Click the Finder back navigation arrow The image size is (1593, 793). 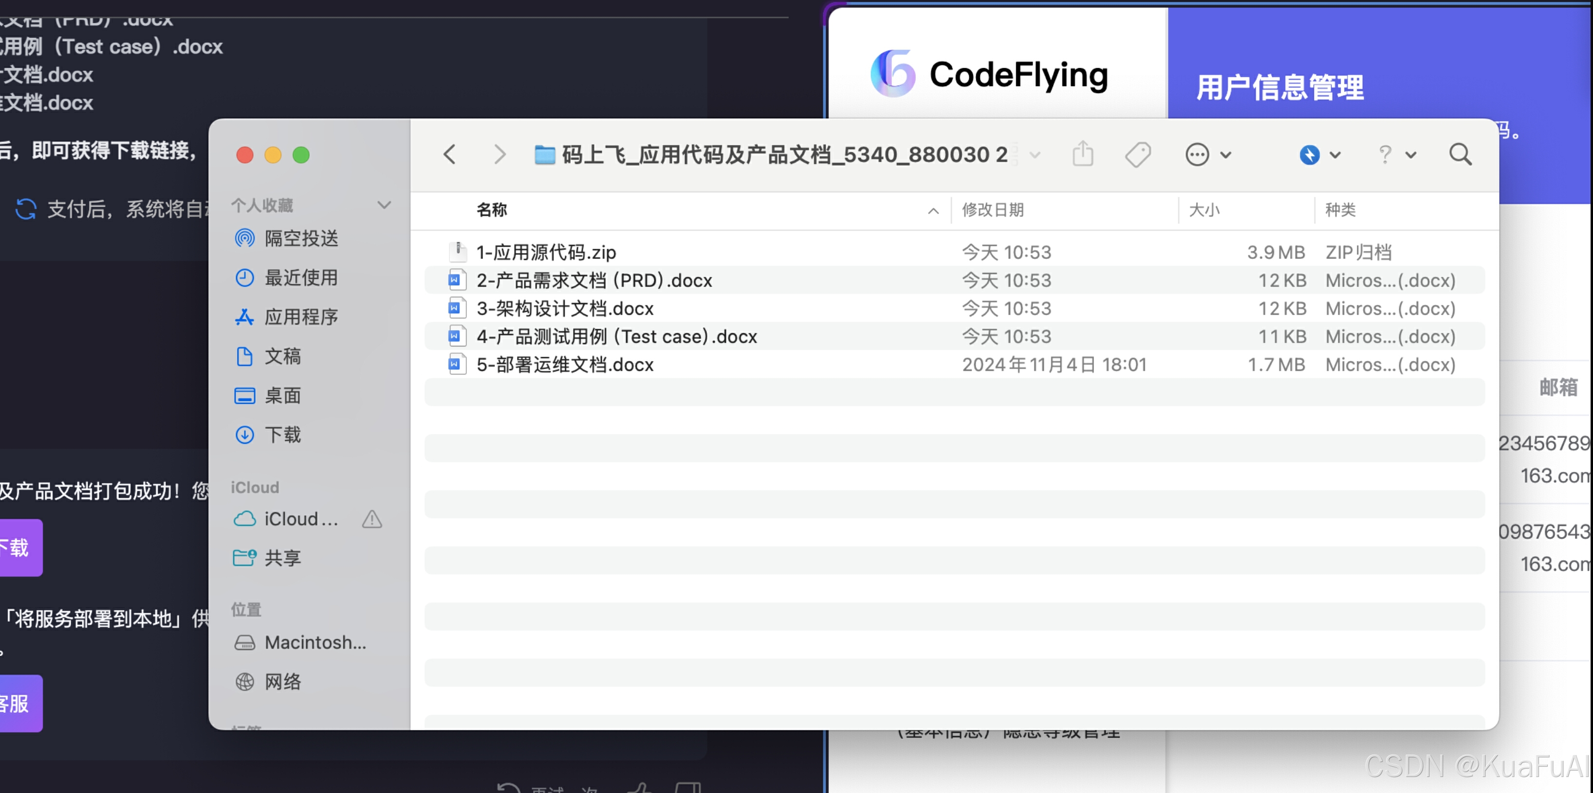click(449, 155)
